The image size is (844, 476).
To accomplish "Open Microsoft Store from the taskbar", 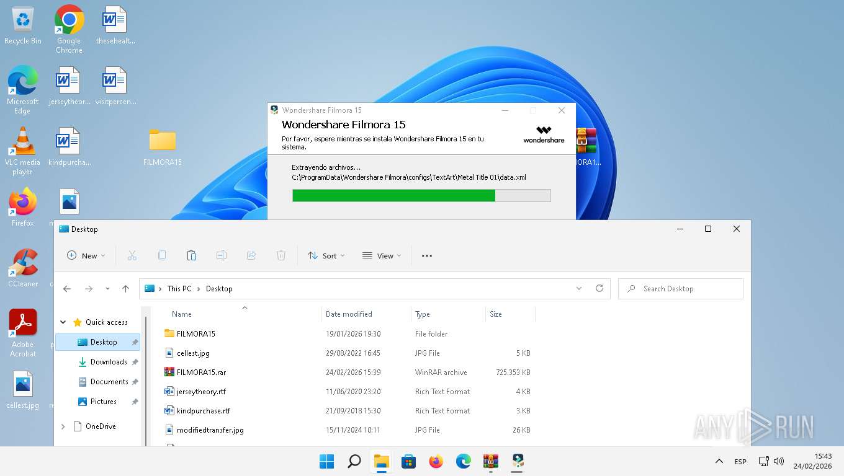I will (x=408, y=461).
